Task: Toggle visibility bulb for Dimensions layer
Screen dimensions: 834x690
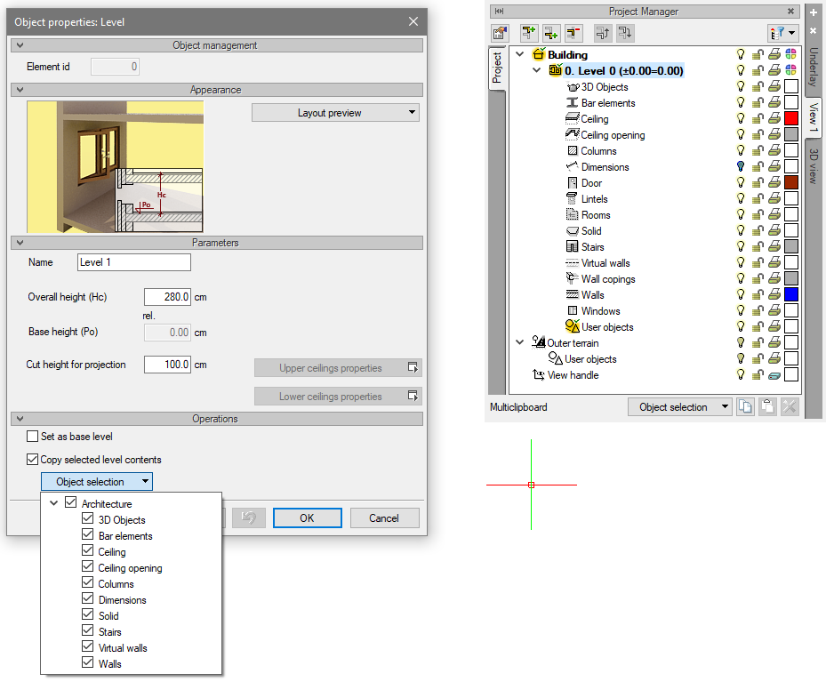Action: [x=741, y=166]
